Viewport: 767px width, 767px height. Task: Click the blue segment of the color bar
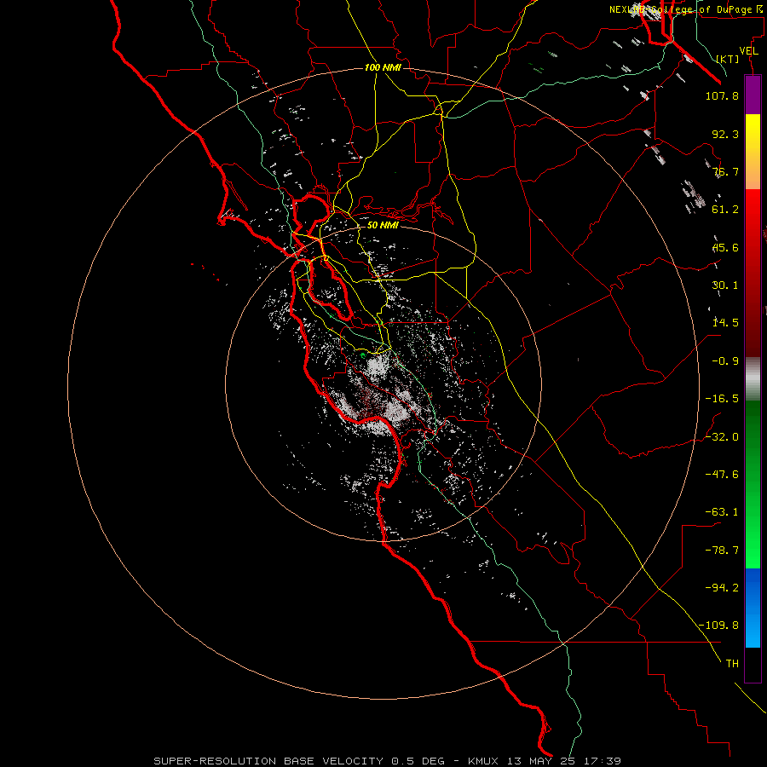tap(753, 608)
